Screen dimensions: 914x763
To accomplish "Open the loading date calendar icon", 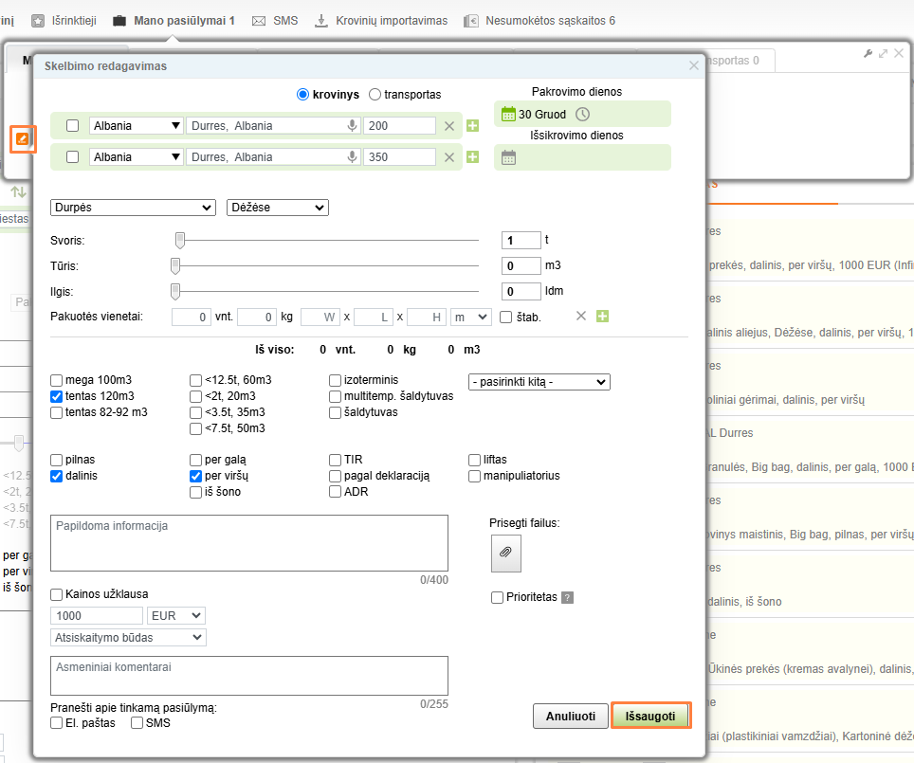I will point(508,115).
